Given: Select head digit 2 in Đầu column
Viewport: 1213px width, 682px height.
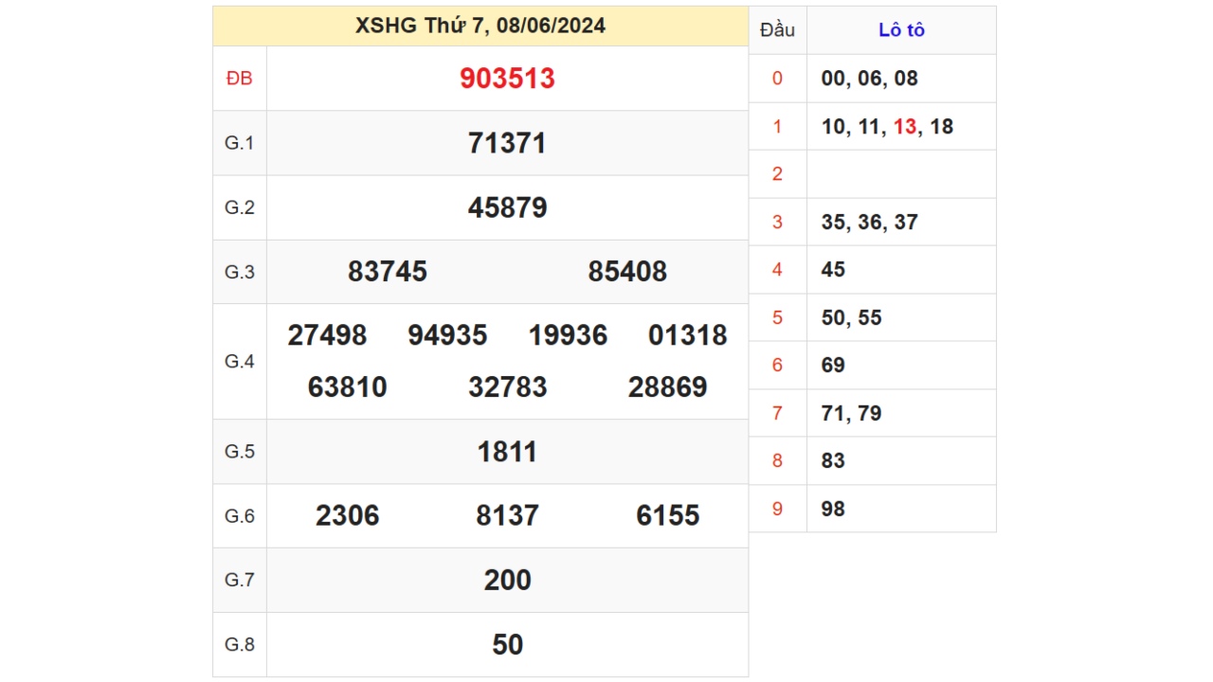Looking at the screenshot, I should pos(778,174).
